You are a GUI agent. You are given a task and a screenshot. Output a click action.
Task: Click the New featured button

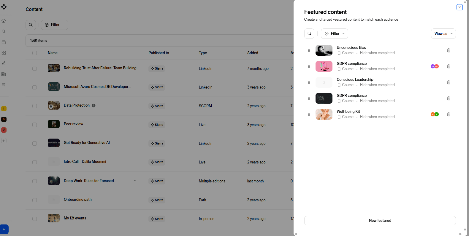pyautogui.click(x=380, y=221)
